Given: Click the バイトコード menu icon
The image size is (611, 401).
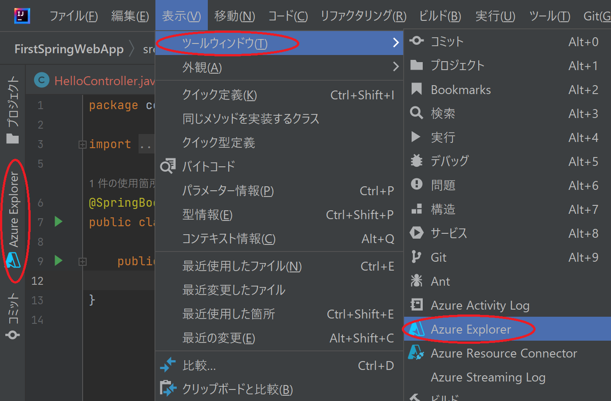Looking at the screenshot, I should pyautogui.click(x=168, y=166).
